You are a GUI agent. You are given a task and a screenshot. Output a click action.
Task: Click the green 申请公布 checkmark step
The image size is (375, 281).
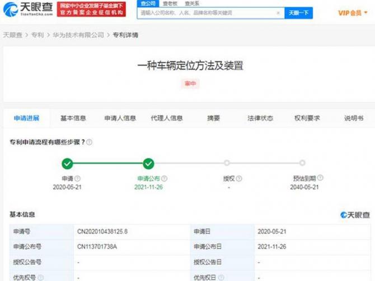pyautogui.click(x=148, y=164)
